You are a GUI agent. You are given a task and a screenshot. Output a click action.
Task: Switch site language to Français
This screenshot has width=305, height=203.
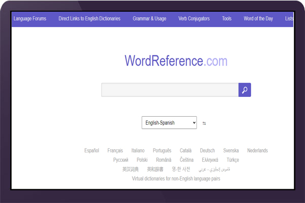[x=115, y=151]
